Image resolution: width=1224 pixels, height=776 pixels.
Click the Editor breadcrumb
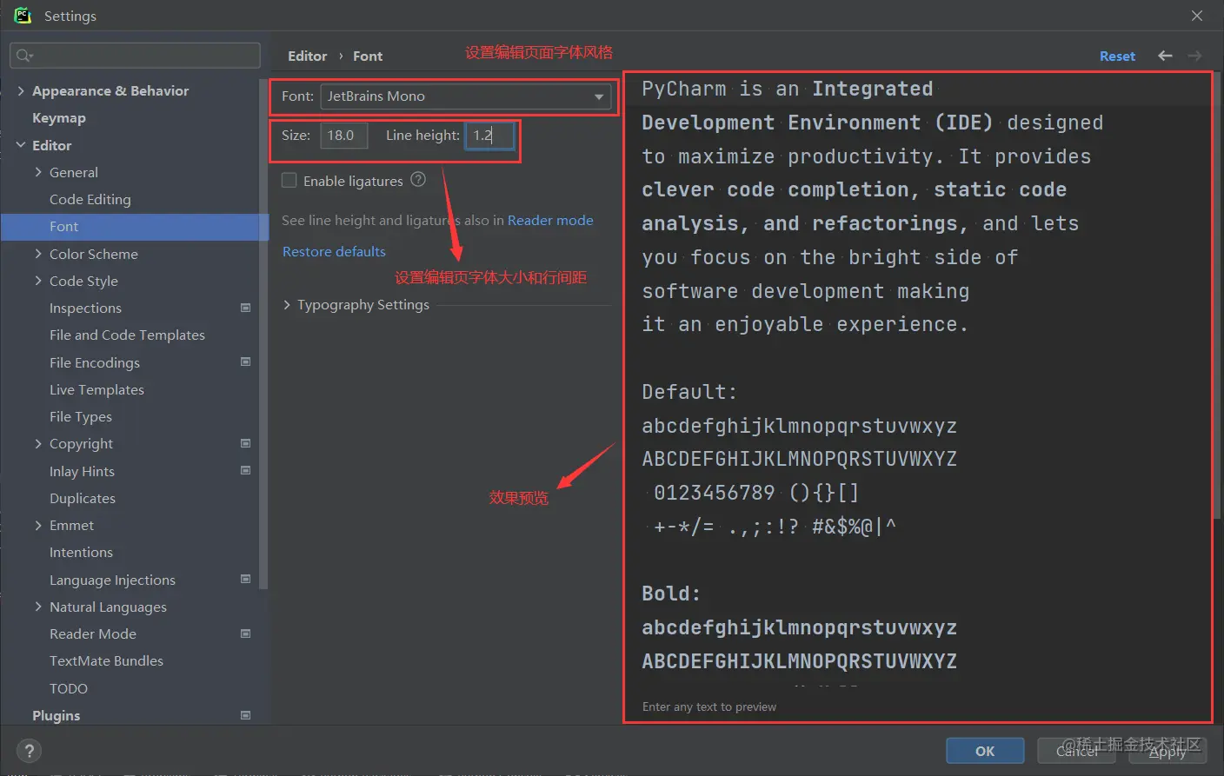click(308, 56)
